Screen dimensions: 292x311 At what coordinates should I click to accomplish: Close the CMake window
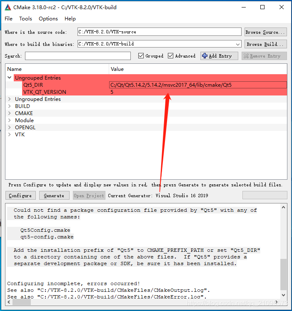click(282, 8)
